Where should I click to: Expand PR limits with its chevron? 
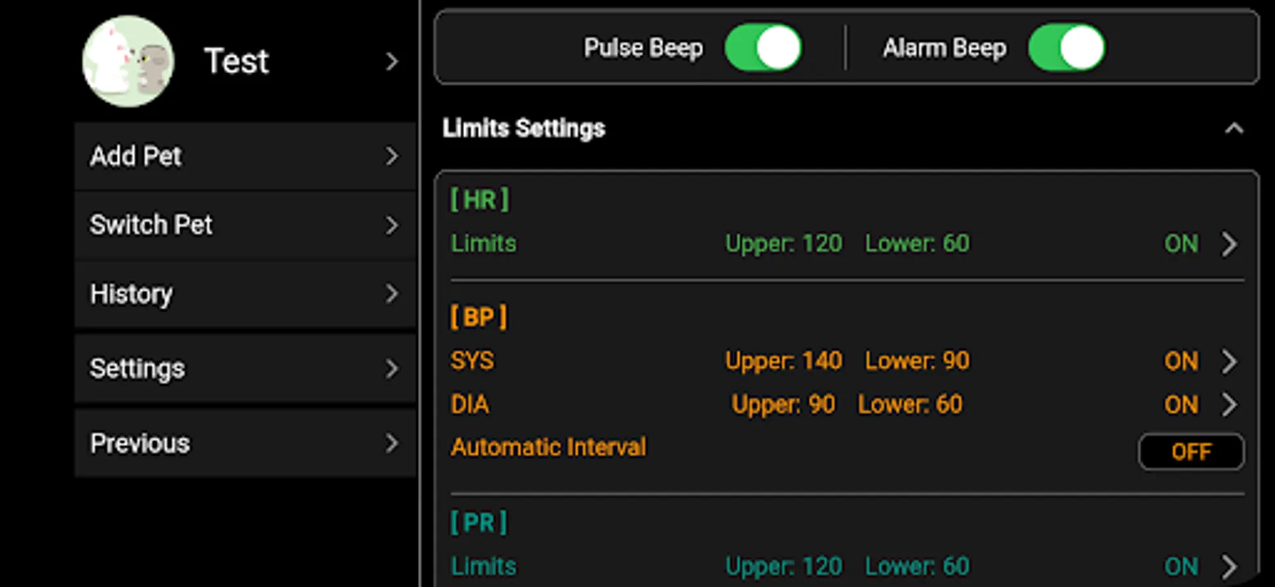coord(1229,567)
